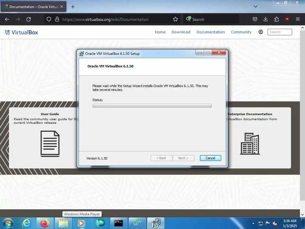This screenshot has height=229, width=305.
Task: Switch to Firefox in the taskbar
Action: (x=45, y=223)
